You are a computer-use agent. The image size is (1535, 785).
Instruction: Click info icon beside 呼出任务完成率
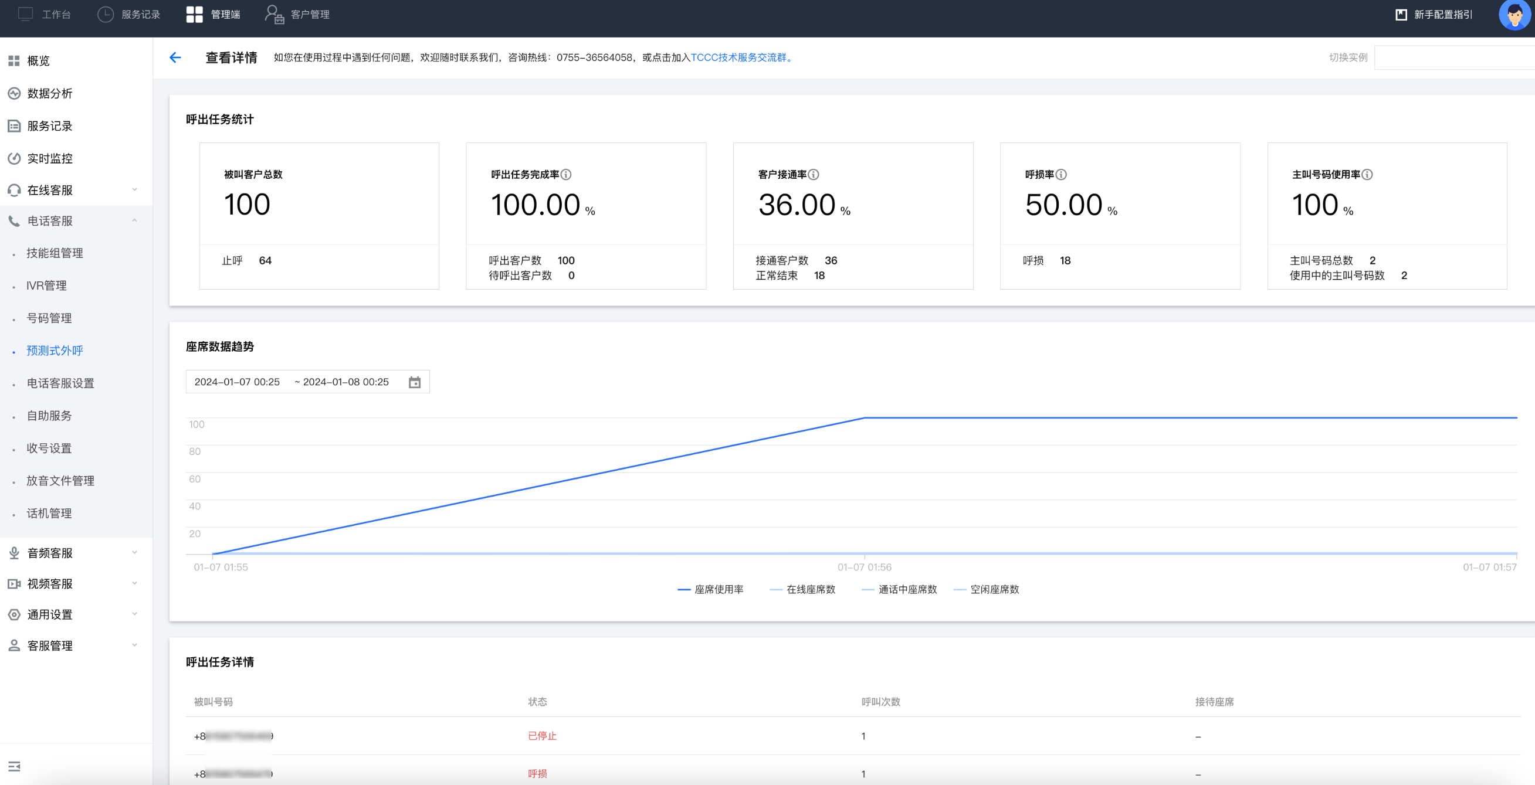point(566,175)
